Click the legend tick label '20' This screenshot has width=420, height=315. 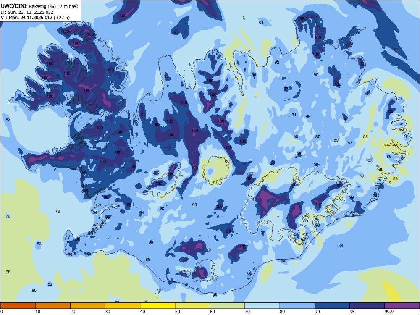pyautogui.click(x=73, y=312)
